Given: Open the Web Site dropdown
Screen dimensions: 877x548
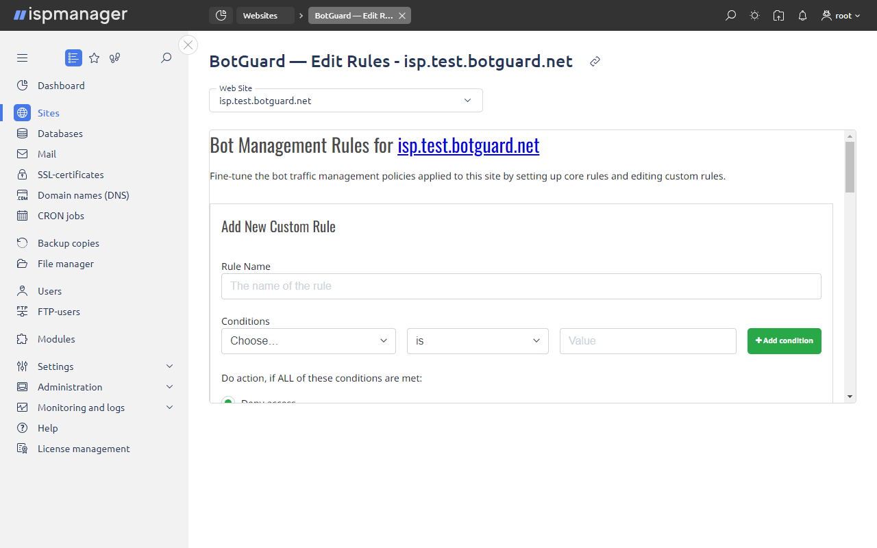Looking at the screenshot, I should 346,101.
